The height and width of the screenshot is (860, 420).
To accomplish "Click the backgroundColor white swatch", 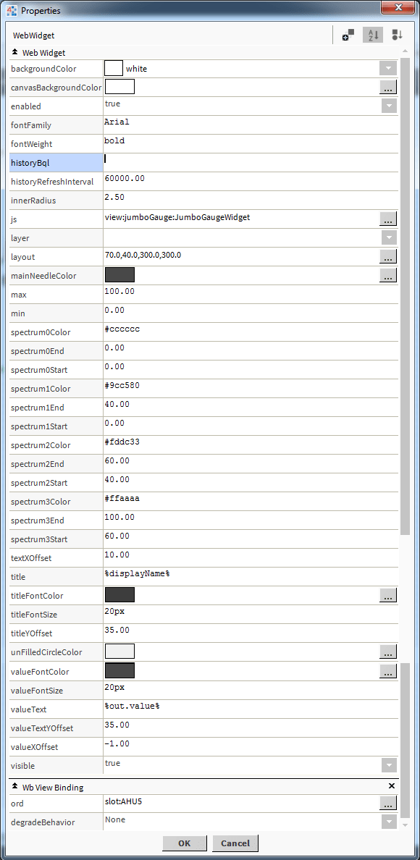I will pyautogui.click(x=114, y=69).
